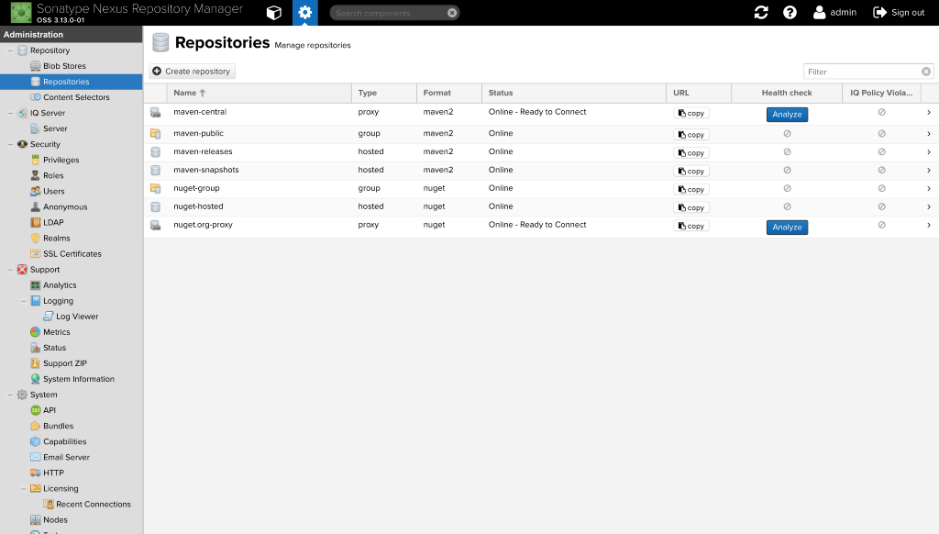The height and width of the screenshot is (534, 939).
Task: Open the help question mark icon
Action: pyautogui.click(x=790, y=13)
